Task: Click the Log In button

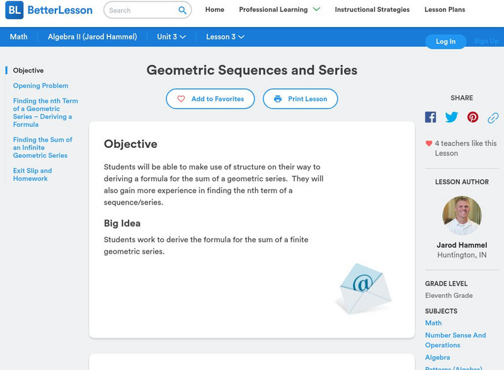Action: pos(445,42)
